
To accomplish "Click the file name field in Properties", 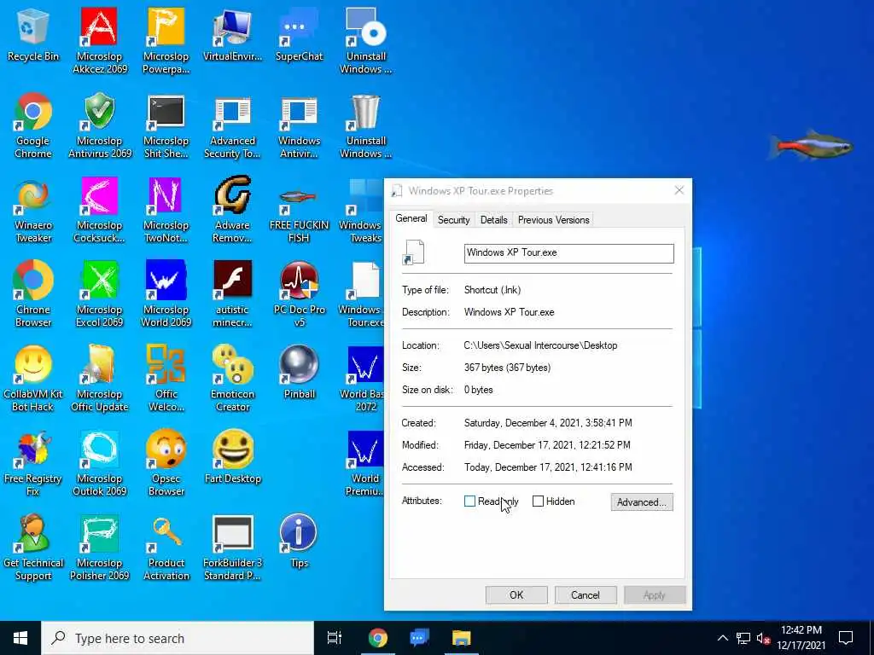I will click(x=568, y=252).
